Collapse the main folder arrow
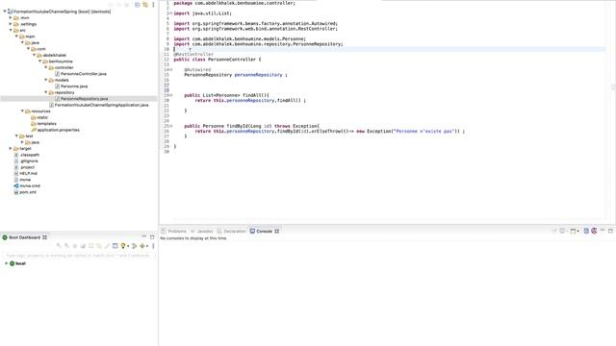The height and width of the screenshot is (346, 616). point(16,37)
